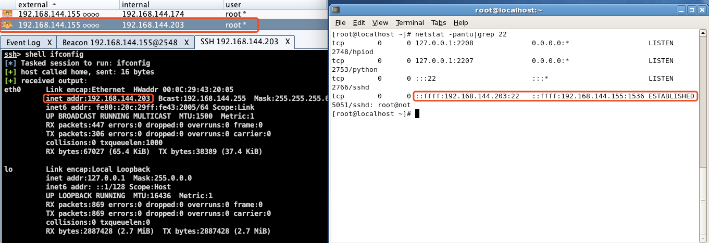709x243 pixels.
Task: Select the session icon for 192.168.144.174
Action: tap(7, 14)
